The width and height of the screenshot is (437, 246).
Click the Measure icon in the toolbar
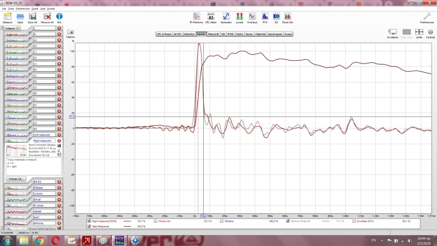coord(8,17)
